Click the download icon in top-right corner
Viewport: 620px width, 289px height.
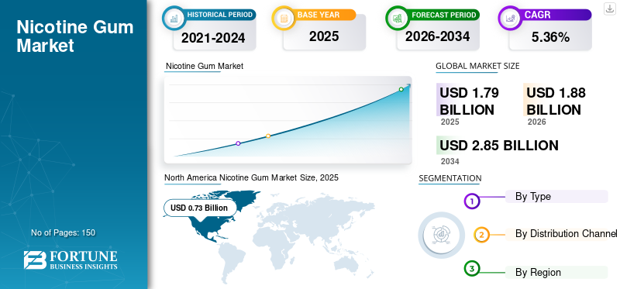(609, 9)
